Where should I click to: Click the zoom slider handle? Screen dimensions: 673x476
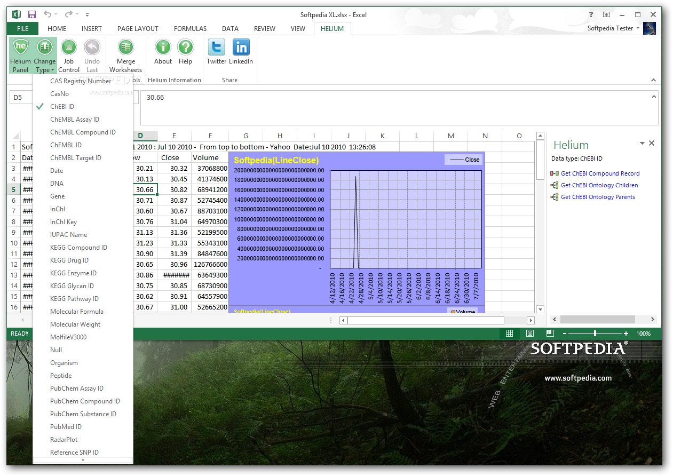595,334
